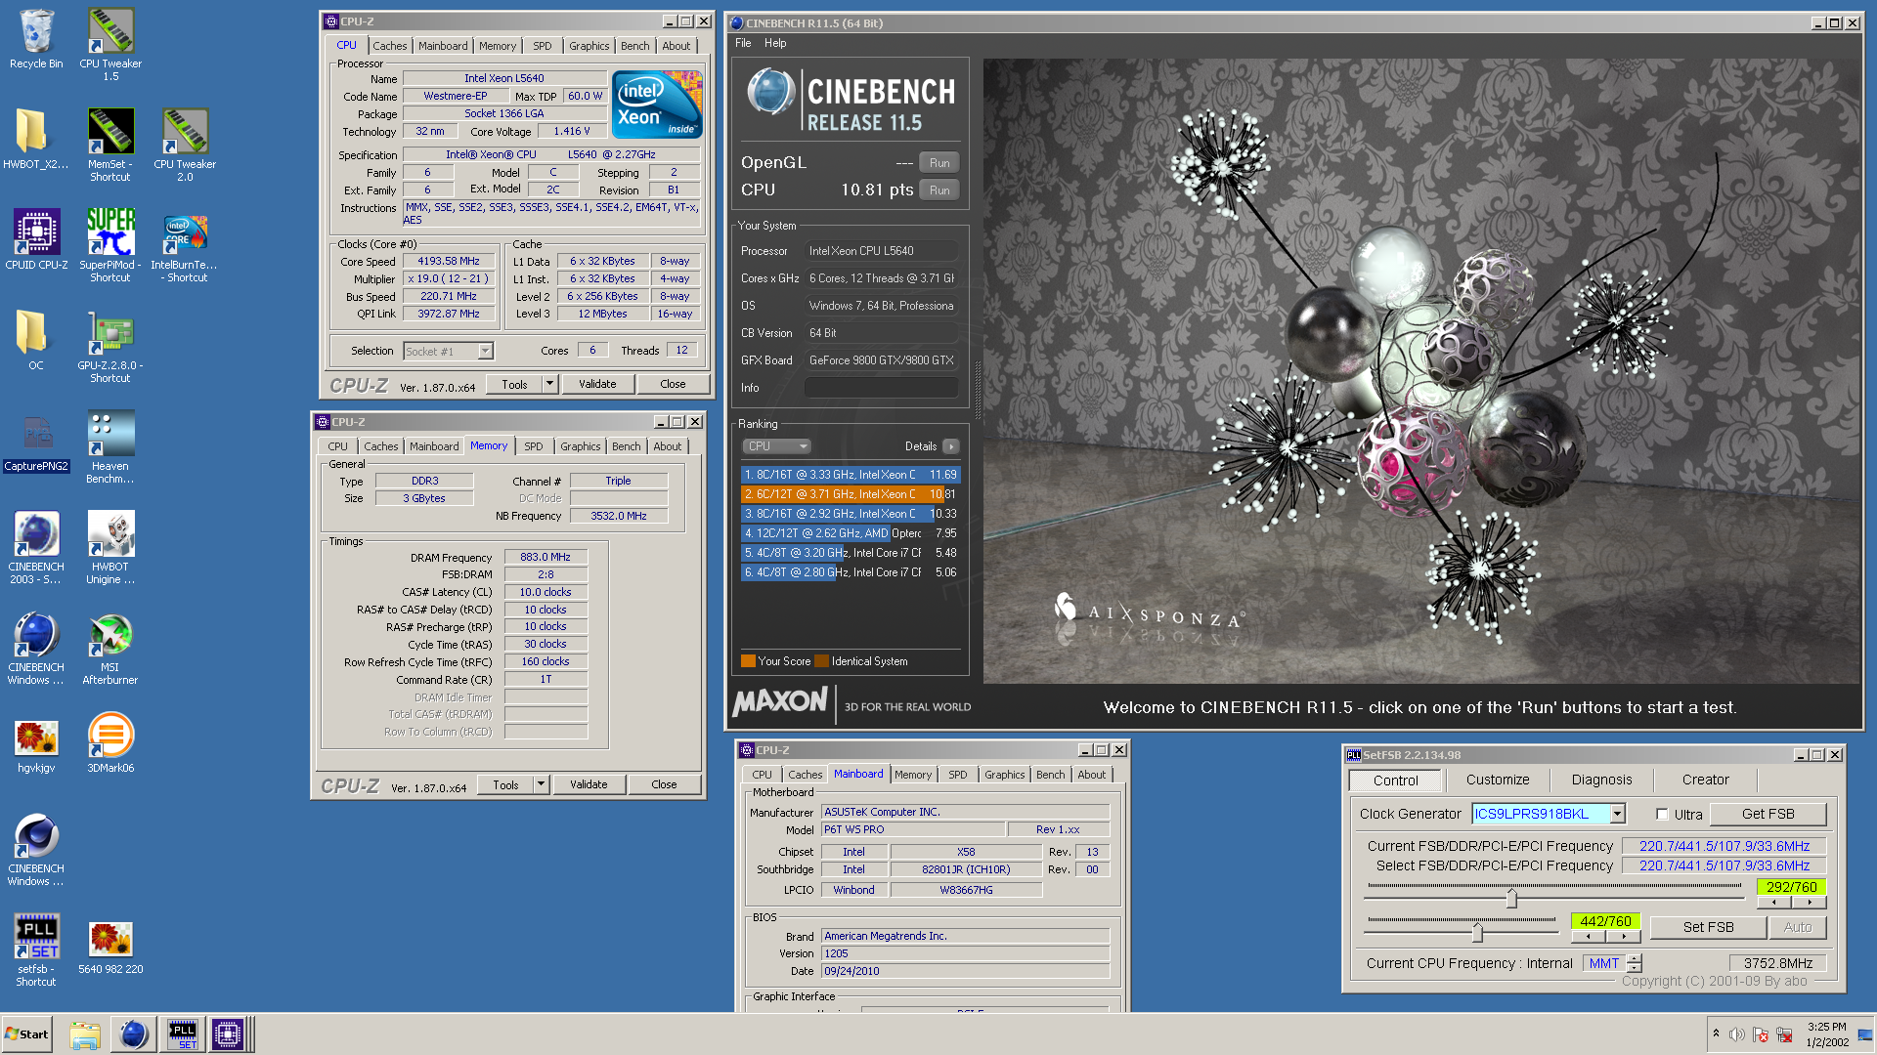Image resolution: width=1877 pixels, height=1055 pixels.
Task: Launch MemSet shortcut on desktop
Action: click(110, 146)
